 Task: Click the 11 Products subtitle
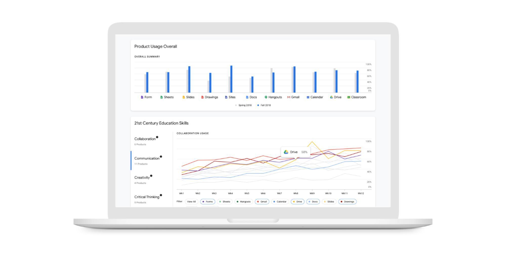click(x=141, y=164)
